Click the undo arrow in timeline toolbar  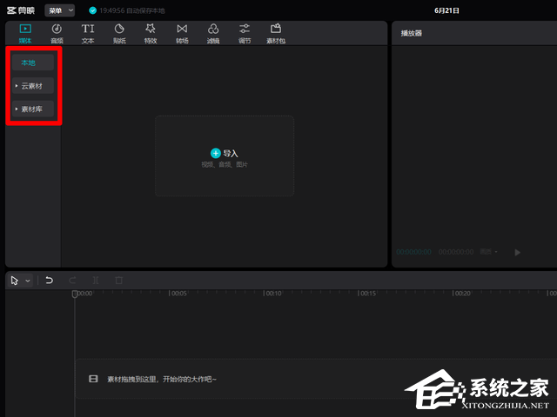click(50, 281)
